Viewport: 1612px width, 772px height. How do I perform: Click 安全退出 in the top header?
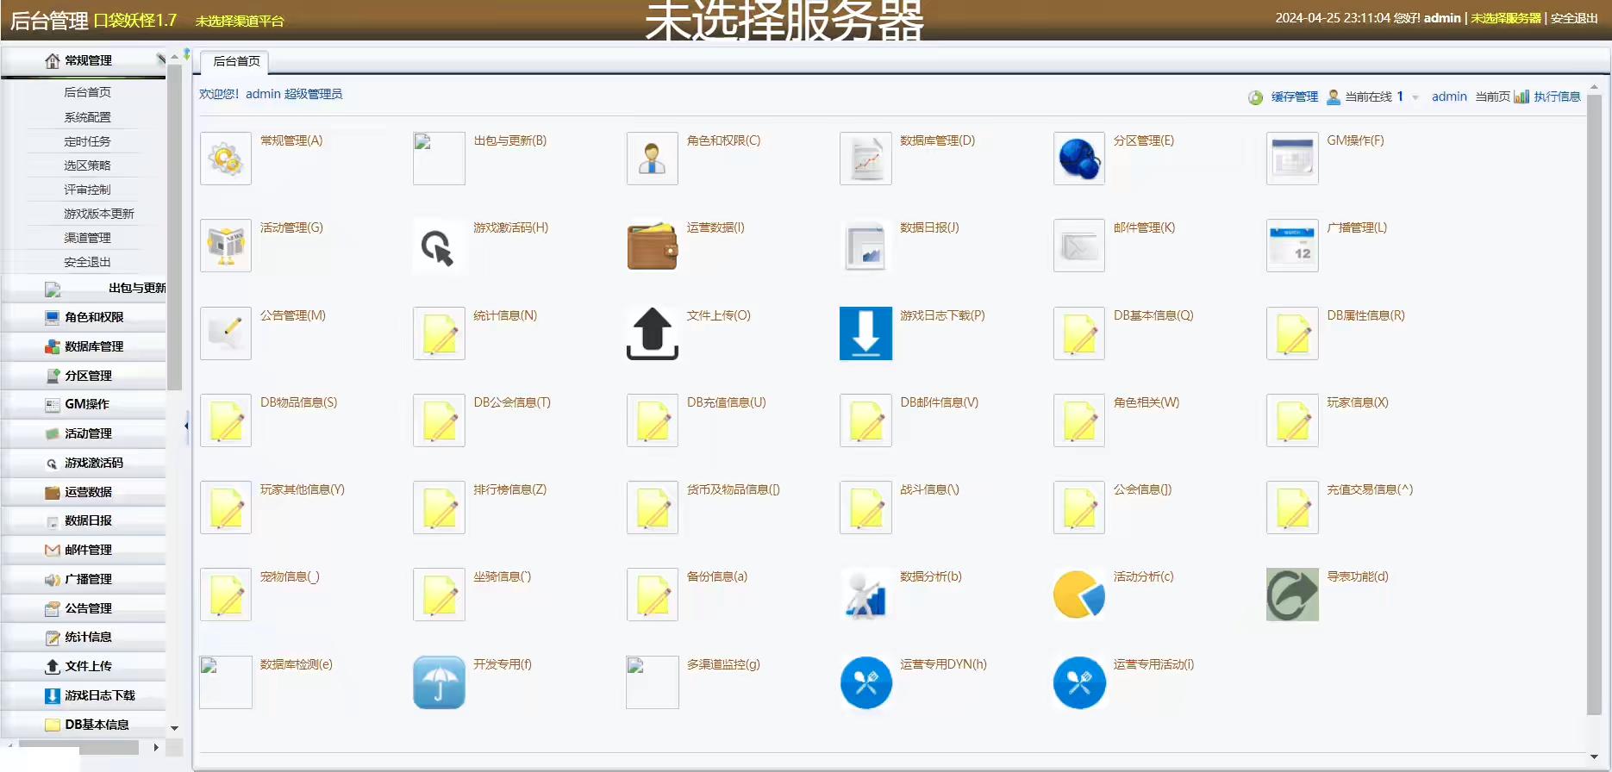coord(1573,18)
